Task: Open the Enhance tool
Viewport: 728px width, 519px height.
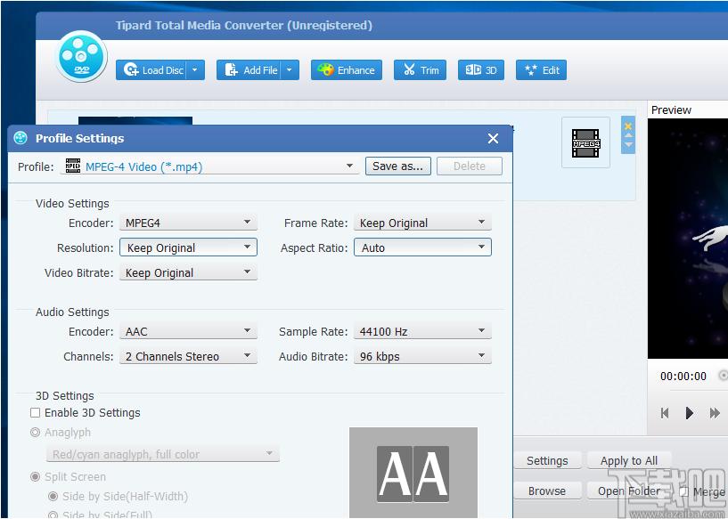Action: (347, 70)
